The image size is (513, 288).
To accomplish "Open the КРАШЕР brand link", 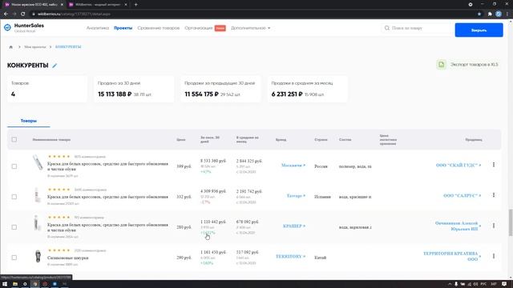I will pos(294,226).
